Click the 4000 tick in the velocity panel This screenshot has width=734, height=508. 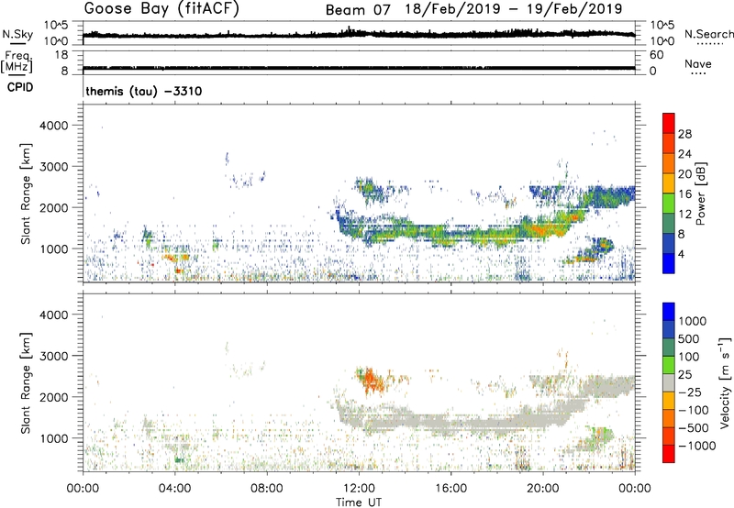[x=54, y=315]
